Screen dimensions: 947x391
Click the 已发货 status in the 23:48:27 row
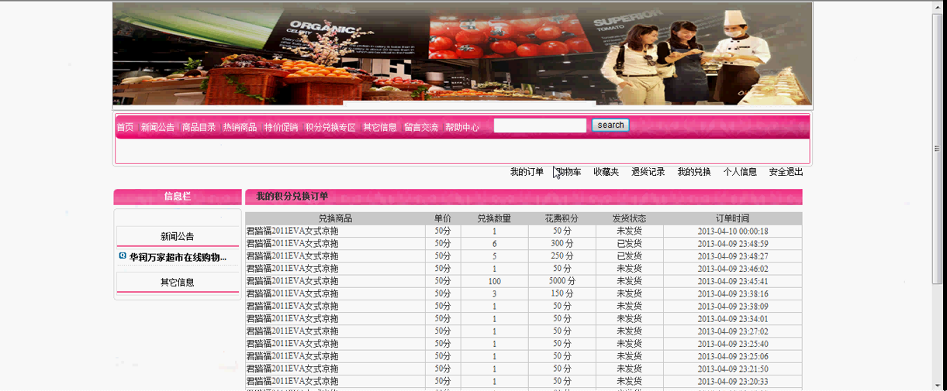point(629,256)
